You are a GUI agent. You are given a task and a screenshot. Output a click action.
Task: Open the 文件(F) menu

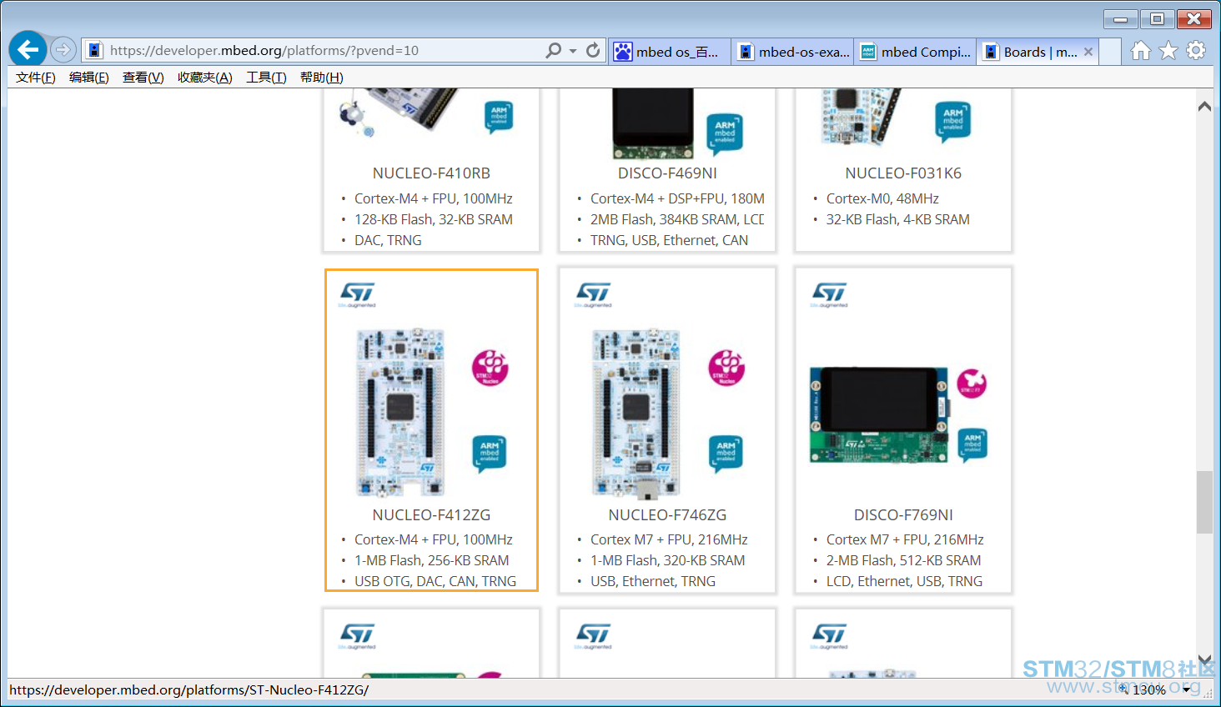point(36,78)
